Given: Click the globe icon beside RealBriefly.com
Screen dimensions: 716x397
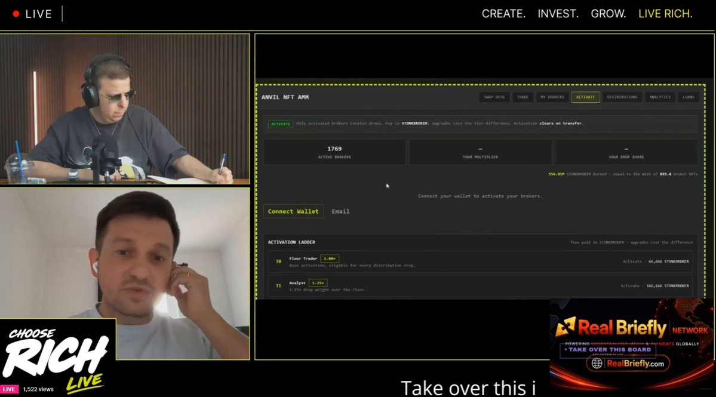Looking at the screenshot, I should 597,364.
